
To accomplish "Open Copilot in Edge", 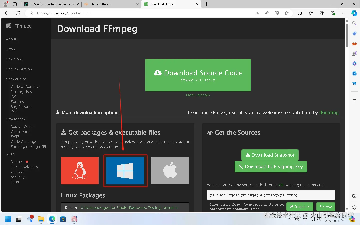I will 354,13.
